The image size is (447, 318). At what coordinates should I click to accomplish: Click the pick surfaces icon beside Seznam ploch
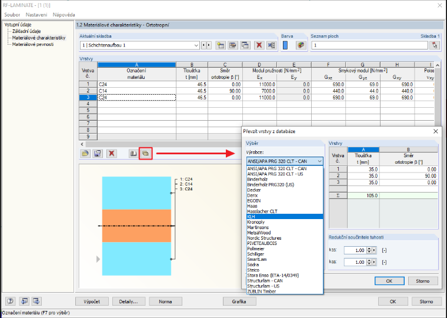tap(435, 45)
